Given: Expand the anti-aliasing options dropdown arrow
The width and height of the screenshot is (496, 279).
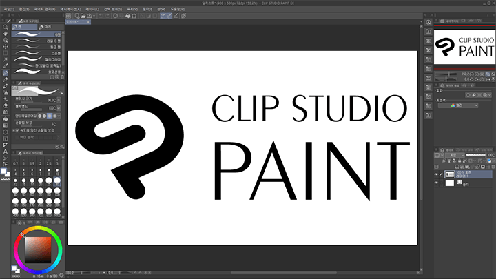Looking at the screenshot, I should tap(59, 116).
